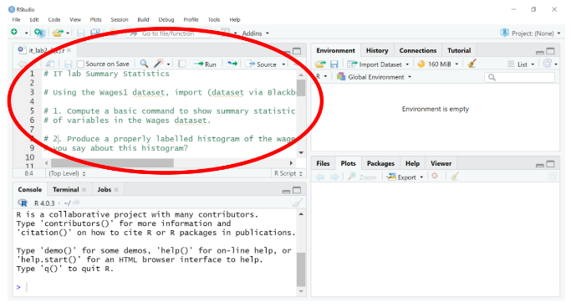571x308 pixels.
Task: Click the Environment search box
Action: [520, 77]
